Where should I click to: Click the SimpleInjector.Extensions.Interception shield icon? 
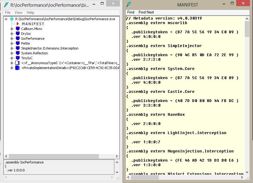(18, 48)
